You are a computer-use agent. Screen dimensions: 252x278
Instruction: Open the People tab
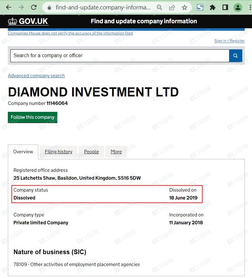pyautogui.click(x=92, y=152)
